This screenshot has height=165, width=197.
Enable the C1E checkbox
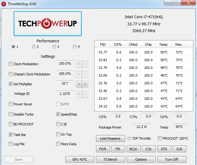tap(58, 124)
